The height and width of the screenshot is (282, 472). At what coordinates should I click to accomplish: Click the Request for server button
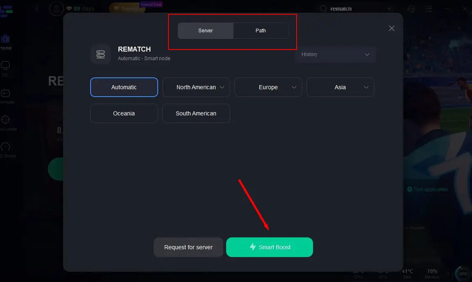pyautogui.click(x=188, y=247)
